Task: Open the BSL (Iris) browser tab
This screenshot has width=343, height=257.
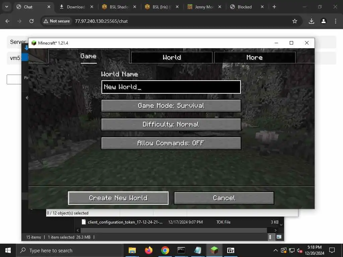Action: click(162, 7)
